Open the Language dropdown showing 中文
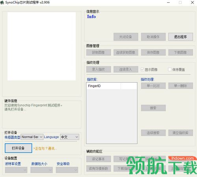197x177 pixels. [x=70, y=137]
